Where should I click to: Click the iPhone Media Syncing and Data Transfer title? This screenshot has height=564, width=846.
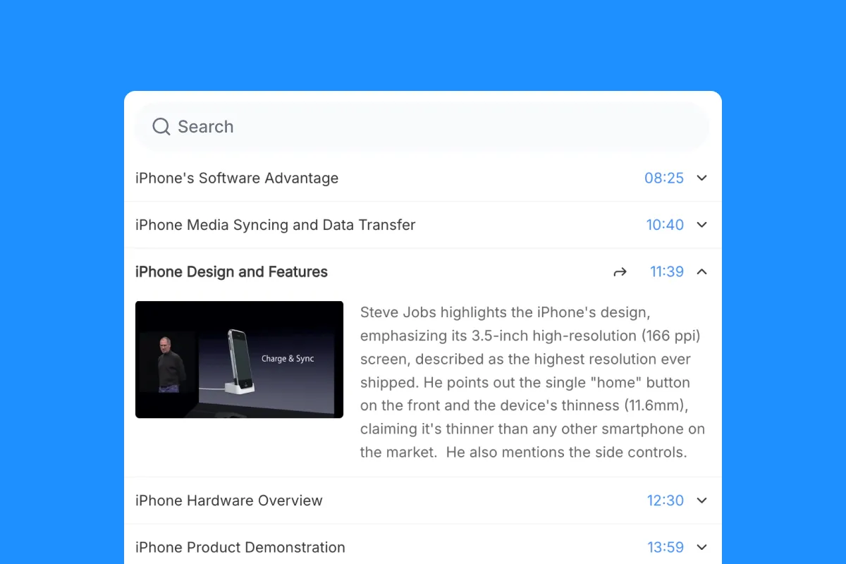(274, 224)
